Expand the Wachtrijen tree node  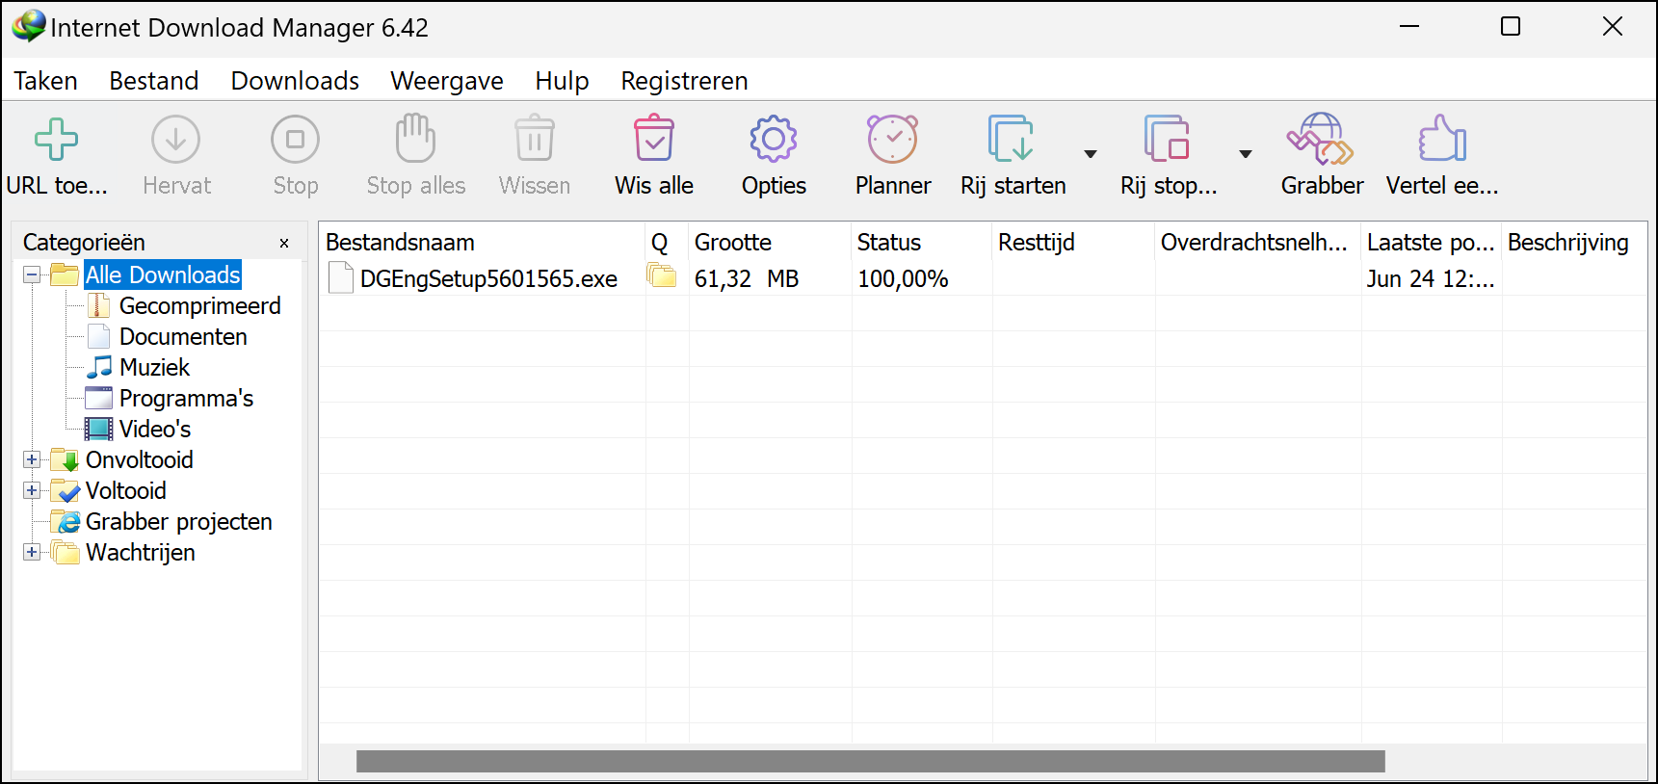32,553
